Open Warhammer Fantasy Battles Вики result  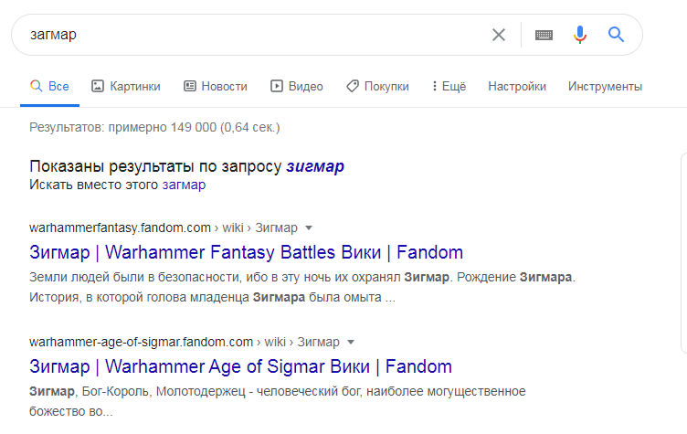click(x=246, y=252)
